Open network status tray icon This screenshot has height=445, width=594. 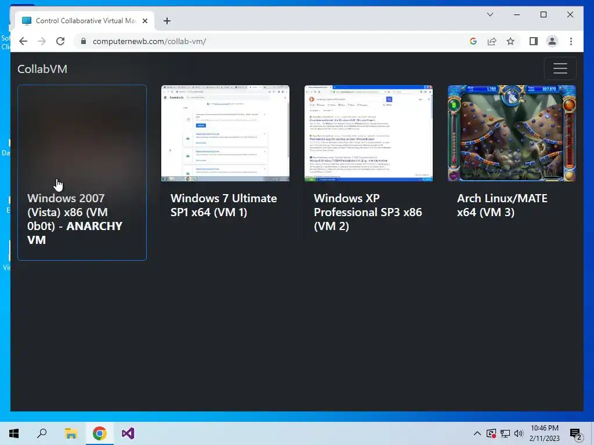pyautogui.click(x=505, y=433)
